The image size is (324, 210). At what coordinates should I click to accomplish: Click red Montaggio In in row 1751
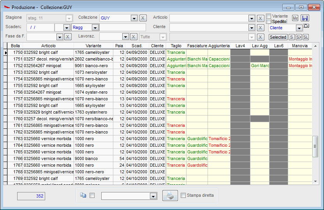click(300, 59)
